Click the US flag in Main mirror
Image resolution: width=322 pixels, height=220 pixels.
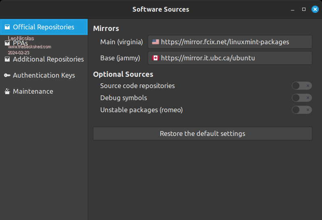click(155, 42)
